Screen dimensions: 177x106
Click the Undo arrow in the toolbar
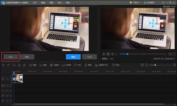[3, 65]
